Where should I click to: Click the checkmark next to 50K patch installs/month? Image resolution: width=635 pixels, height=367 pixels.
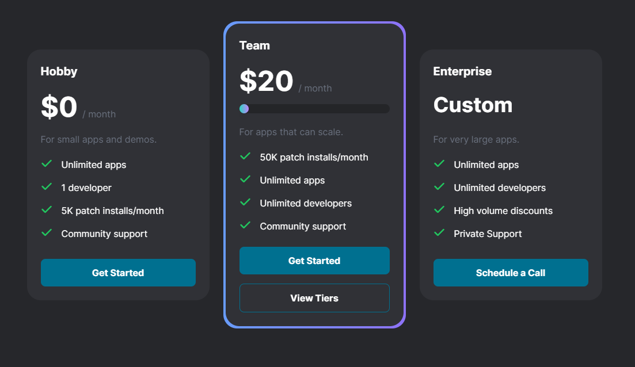coord(246,157)
